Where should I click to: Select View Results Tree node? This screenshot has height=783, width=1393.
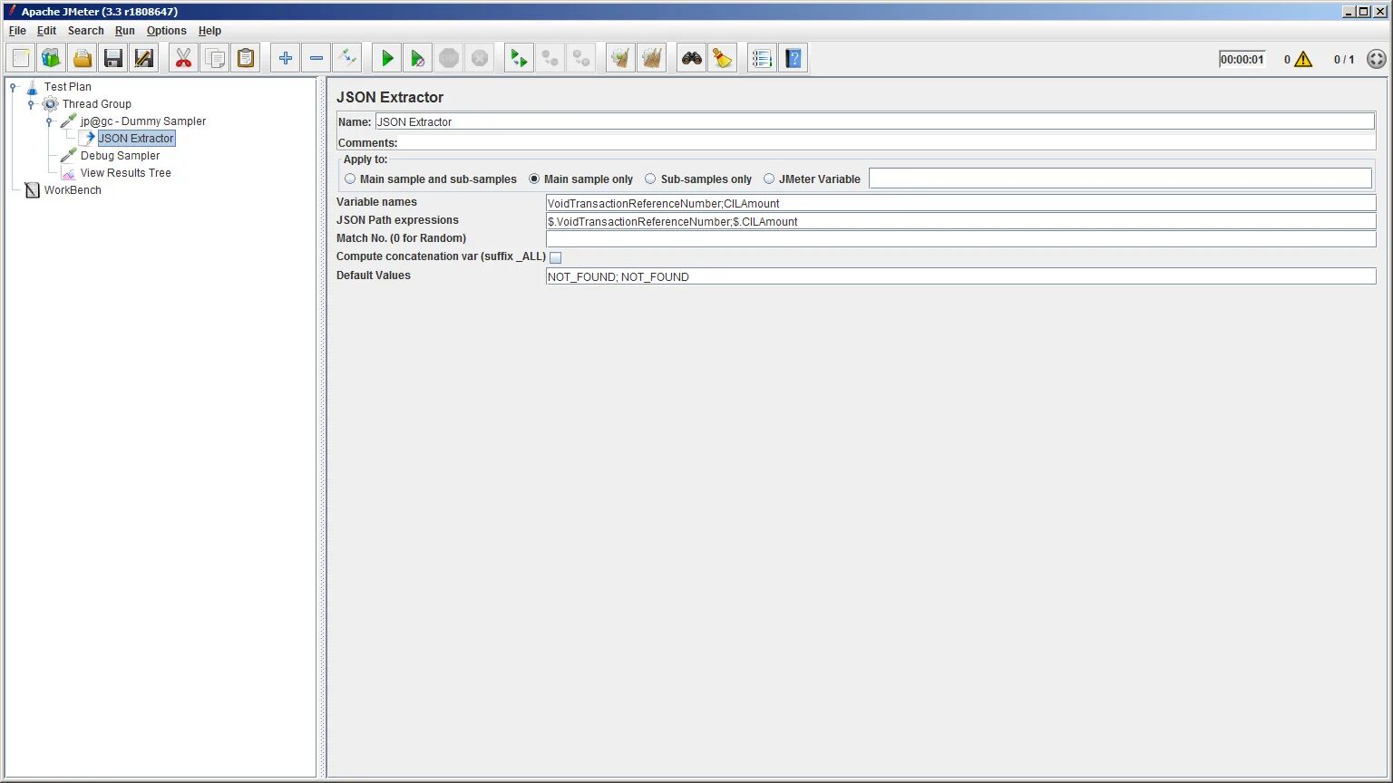pos(125,173)
